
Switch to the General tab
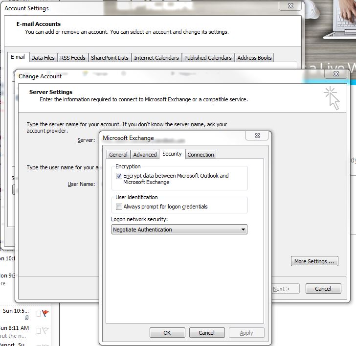click(118, 155)
